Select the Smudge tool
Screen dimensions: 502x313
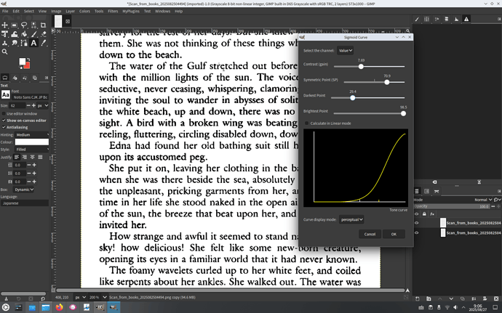point(15,43)
